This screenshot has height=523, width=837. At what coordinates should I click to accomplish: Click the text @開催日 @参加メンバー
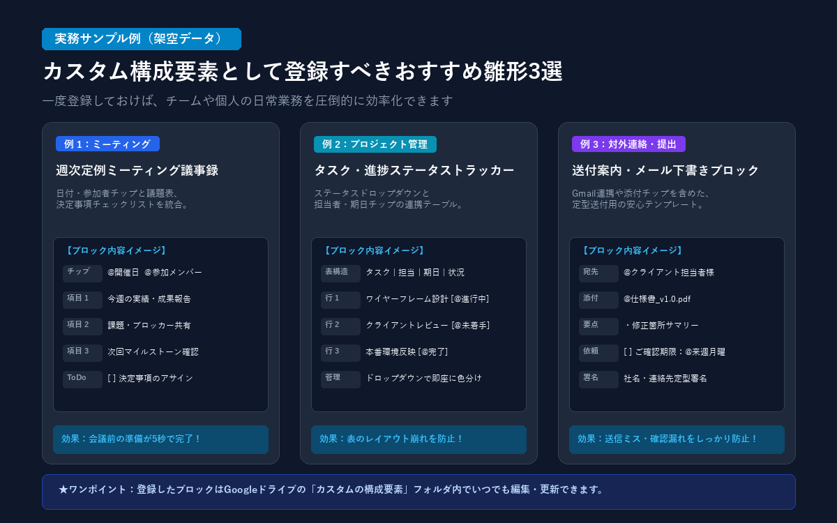(x=155, y=273)
